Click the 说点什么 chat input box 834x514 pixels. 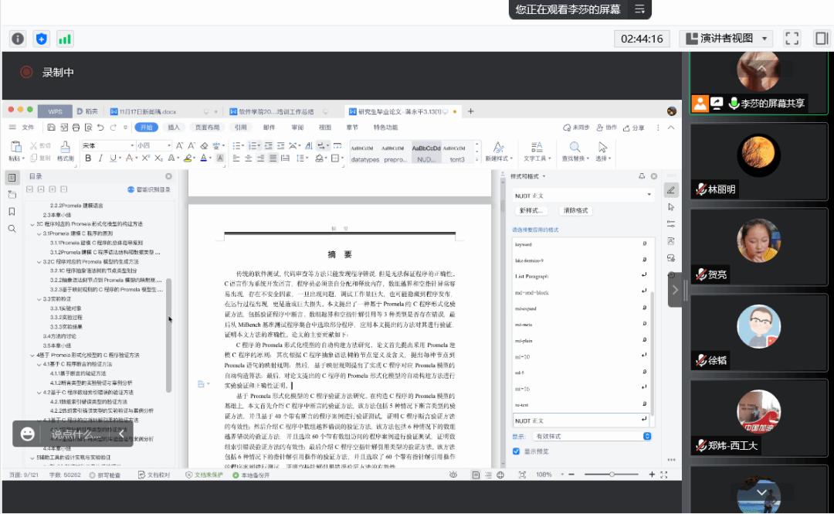(76, 434)
